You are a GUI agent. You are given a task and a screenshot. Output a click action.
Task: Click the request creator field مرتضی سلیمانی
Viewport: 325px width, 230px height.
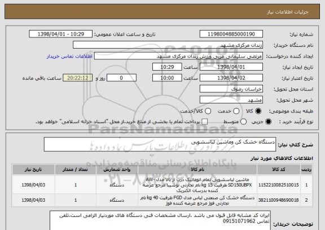pyautogui.click(x=178, y=56)
